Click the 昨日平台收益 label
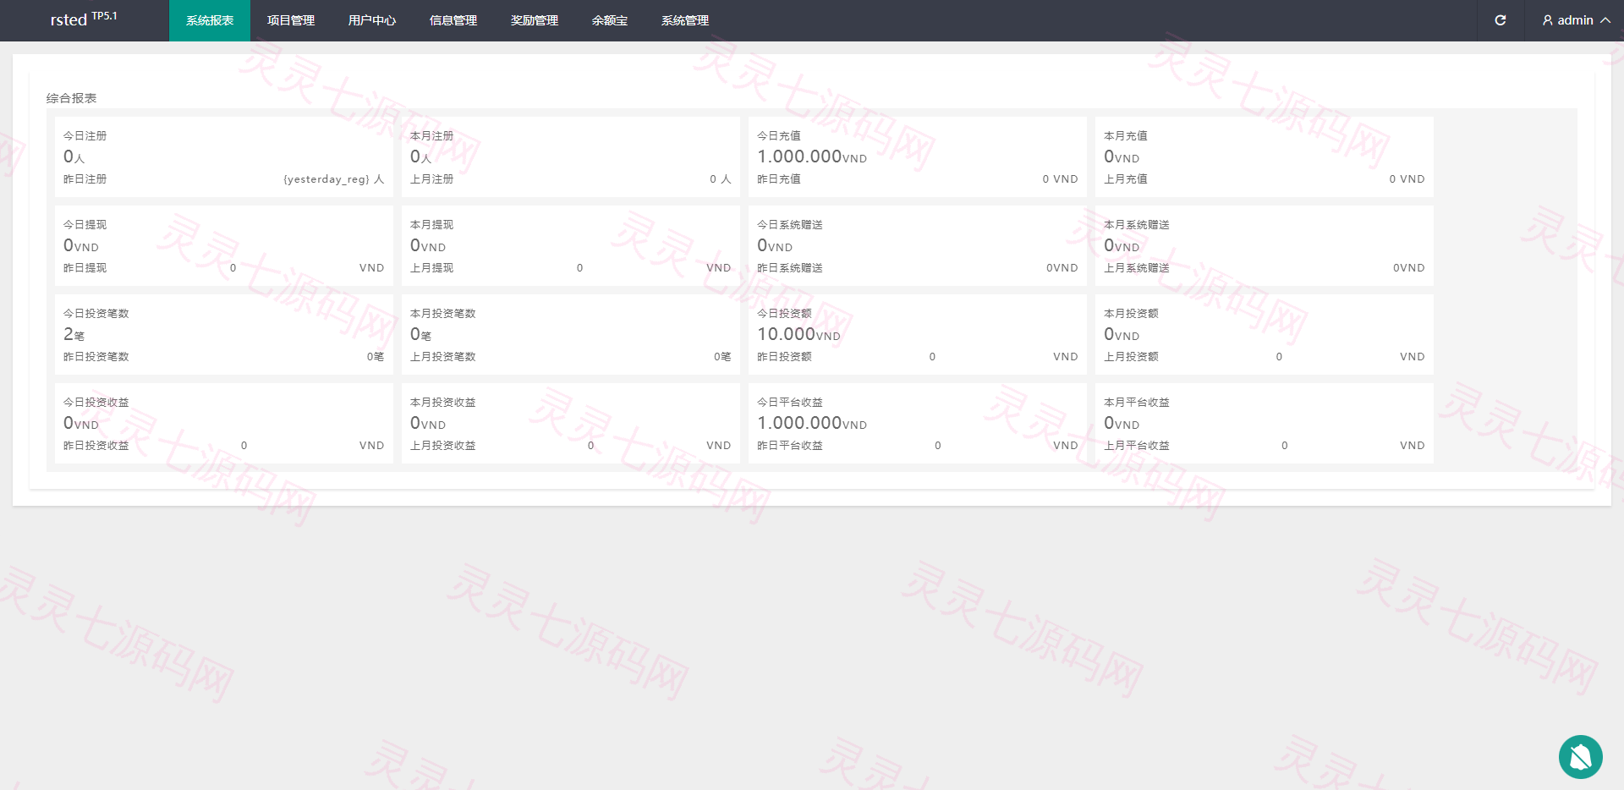The width and height of the screenshot is (1624, 790). 790,445
